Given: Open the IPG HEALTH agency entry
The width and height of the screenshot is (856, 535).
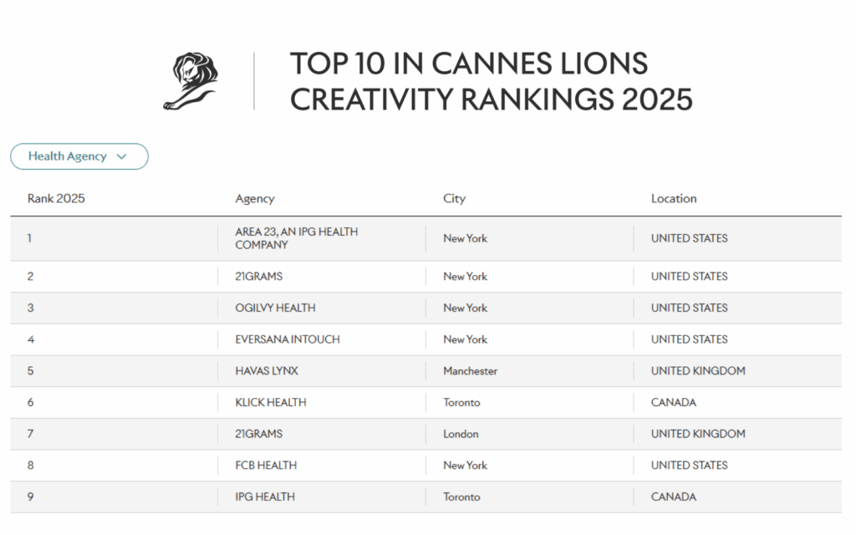Looking at the screenshot, I should [x=265, y=497].
